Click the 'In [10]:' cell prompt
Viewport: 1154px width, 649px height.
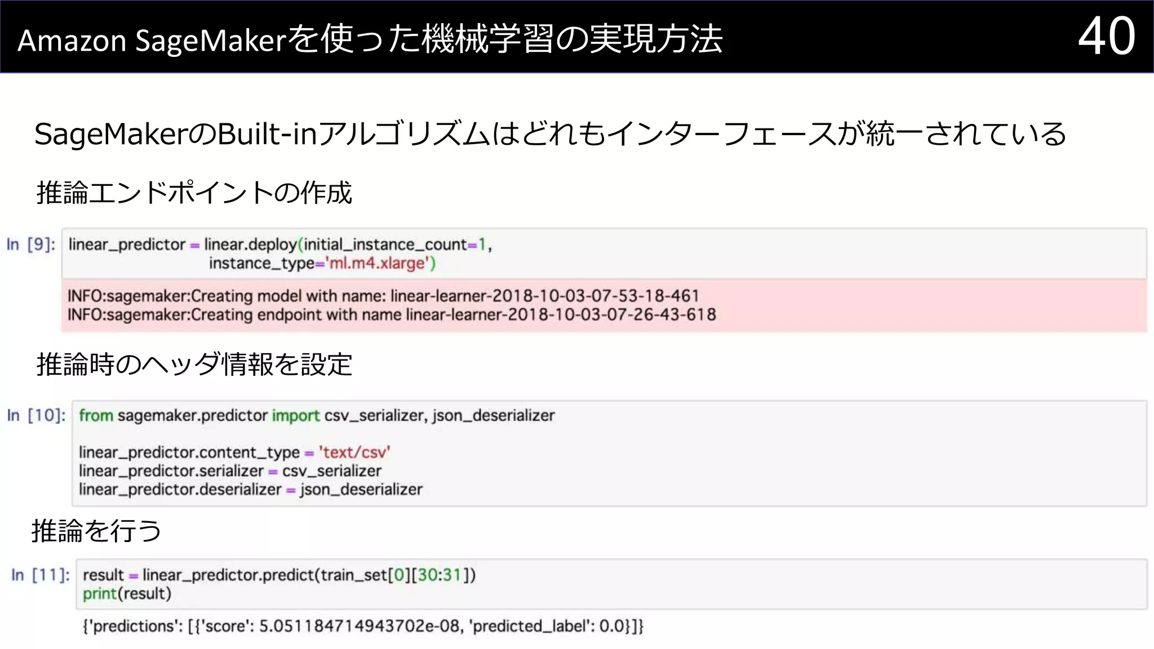pyautogui.click(x=36, y=416)
